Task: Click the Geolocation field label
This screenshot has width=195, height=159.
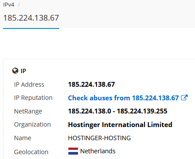Action: click(31, 152)
